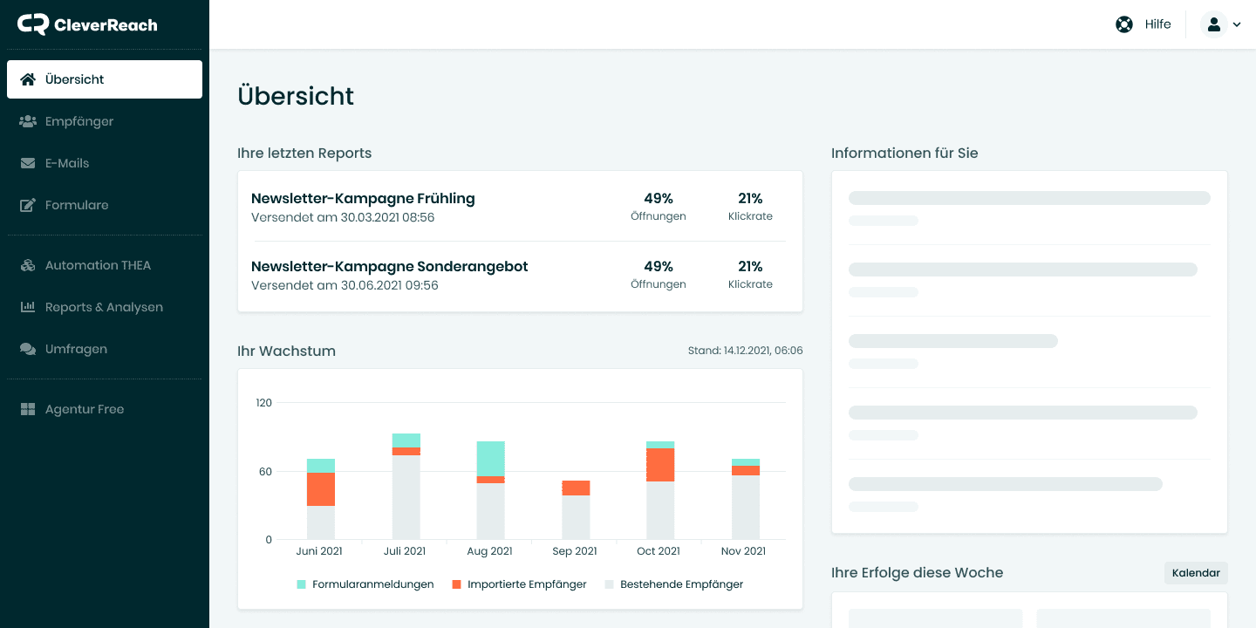Click the globe icon beside Hilfe
1256x628 pixels.
[x=1123, y=24]
